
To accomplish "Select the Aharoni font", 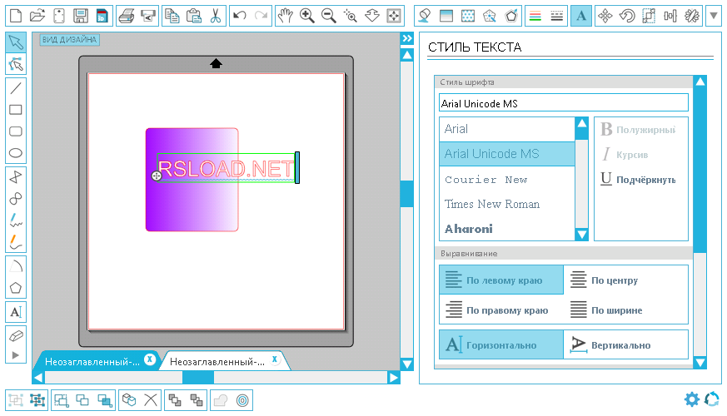I will click(x=507, y=228).
